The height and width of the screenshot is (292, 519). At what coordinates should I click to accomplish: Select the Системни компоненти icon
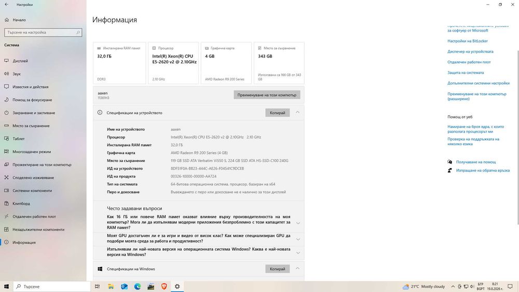point(6,190)
